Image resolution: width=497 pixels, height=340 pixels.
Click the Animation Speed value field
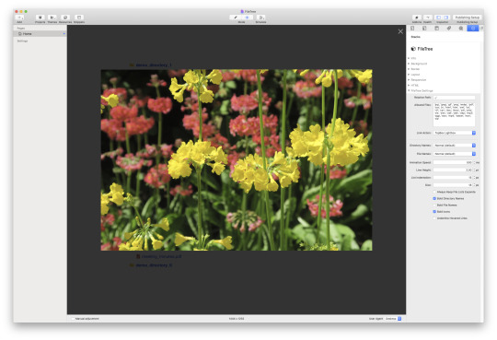453,162
